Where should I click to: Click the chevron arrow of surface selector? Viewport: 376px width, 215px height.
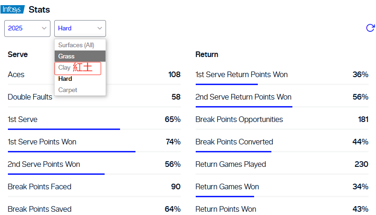(x=100, y=29)
